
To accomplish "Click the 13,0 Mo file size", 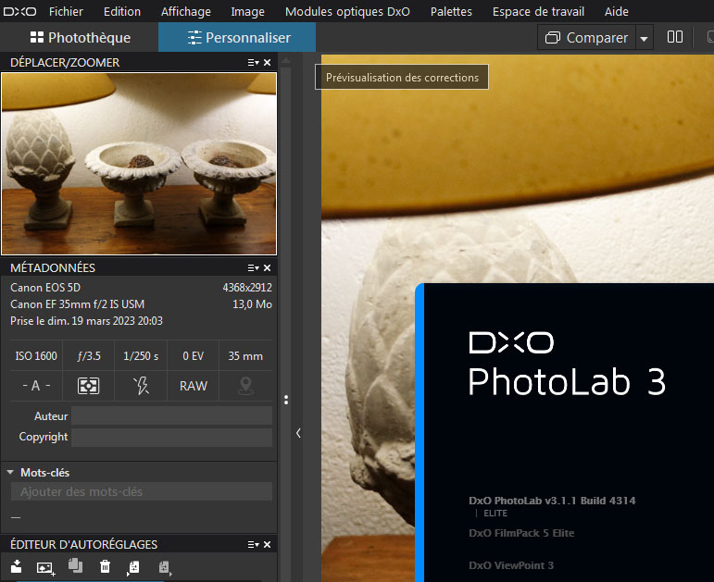I will point(252,304).
